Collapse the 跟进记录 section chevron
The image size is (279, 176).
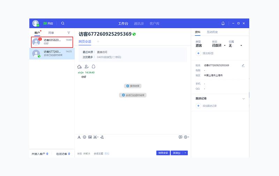tap(243, 99)
